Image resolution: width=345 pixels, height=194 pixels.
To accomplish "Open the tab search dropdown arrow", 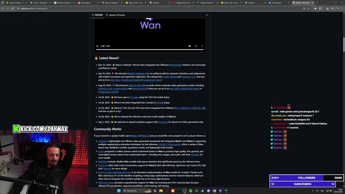I will (x=3, y=3).
